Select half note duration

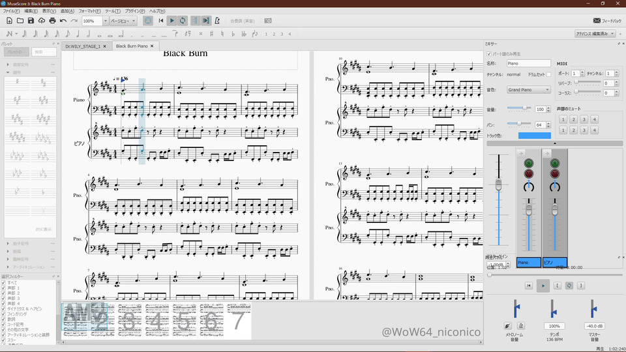click(89, 34)
